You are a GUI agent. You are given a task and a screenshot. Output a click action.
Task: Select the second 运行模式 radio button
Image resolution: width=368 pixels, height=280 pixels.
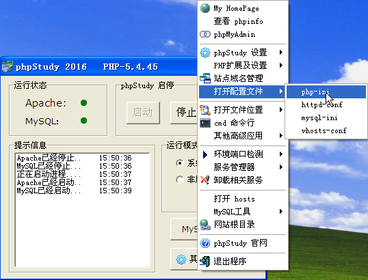tap(179, 180)
